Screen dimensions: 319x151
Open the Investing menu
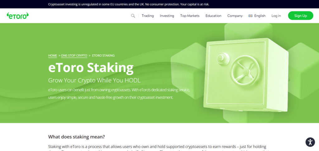coord(167,16)
